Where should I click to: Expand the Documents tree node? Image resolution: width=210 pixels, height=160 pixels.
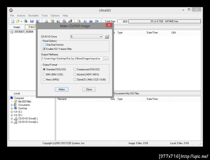[x=12, y=105]
